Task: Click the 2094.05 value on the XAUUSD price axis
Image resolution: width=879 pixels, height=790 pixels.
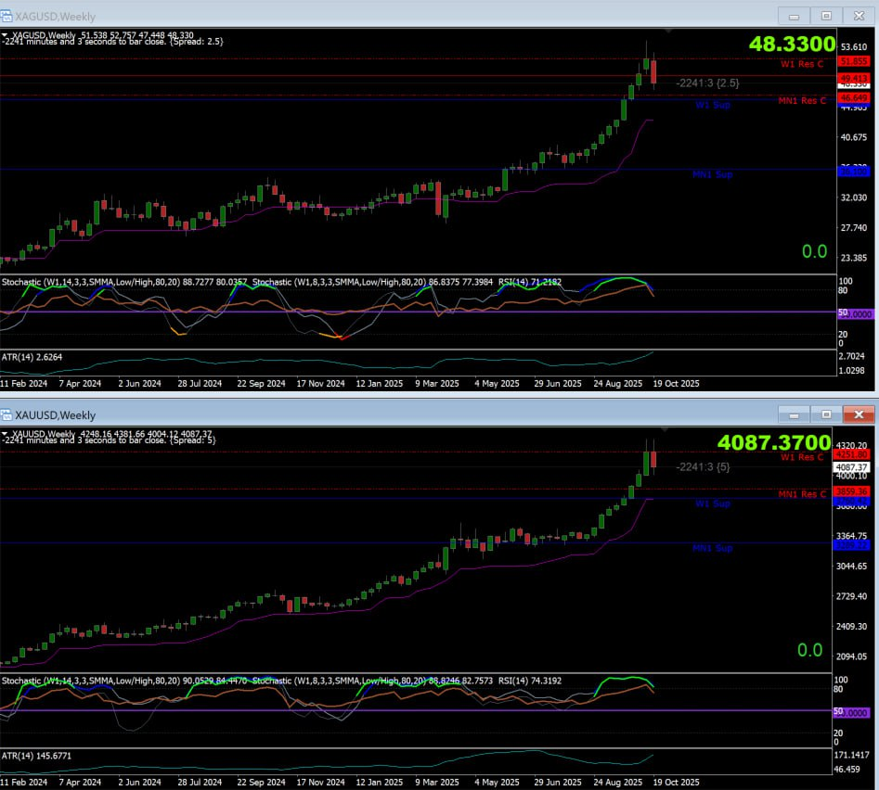Action: point(851,656)
